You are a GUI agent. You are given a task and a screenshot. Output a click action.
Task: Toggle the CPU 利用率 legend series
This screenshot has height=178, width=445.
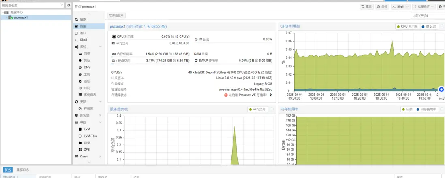408,26
